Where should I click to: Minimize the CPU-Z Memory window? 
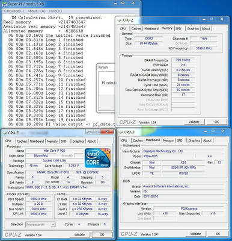click(204, 19)
